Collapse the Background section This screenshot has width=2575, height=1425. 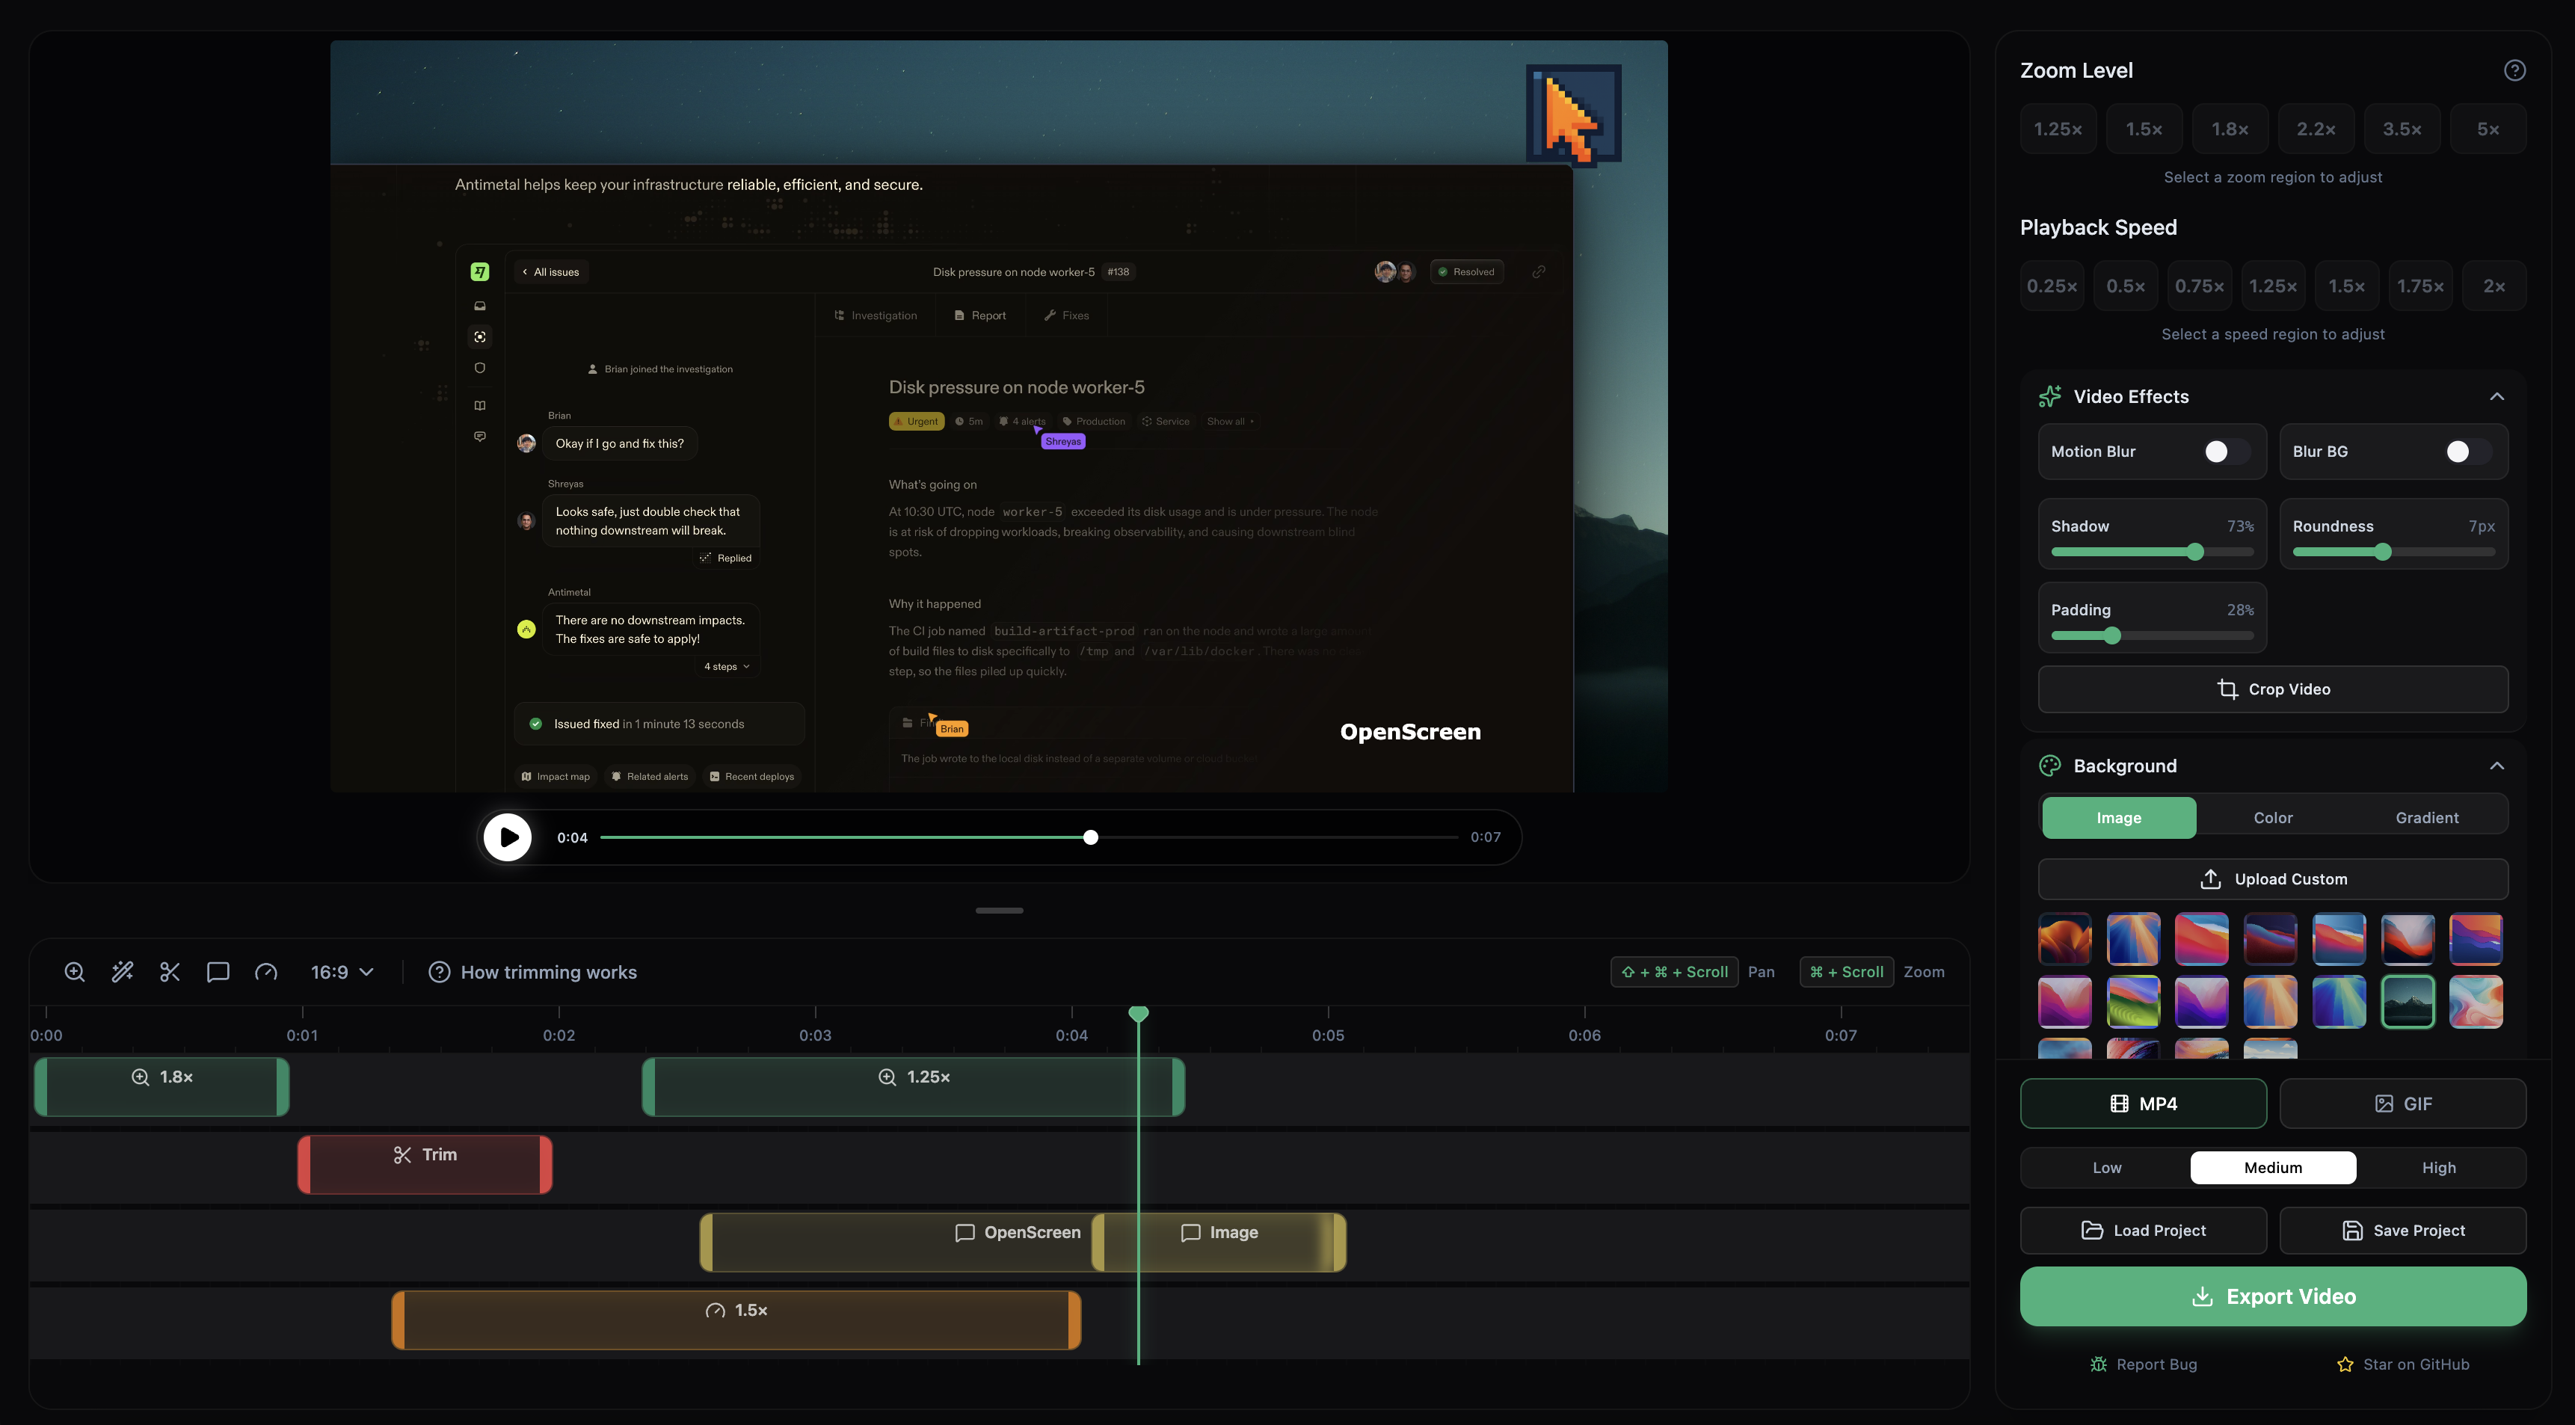click(2497, 765)
